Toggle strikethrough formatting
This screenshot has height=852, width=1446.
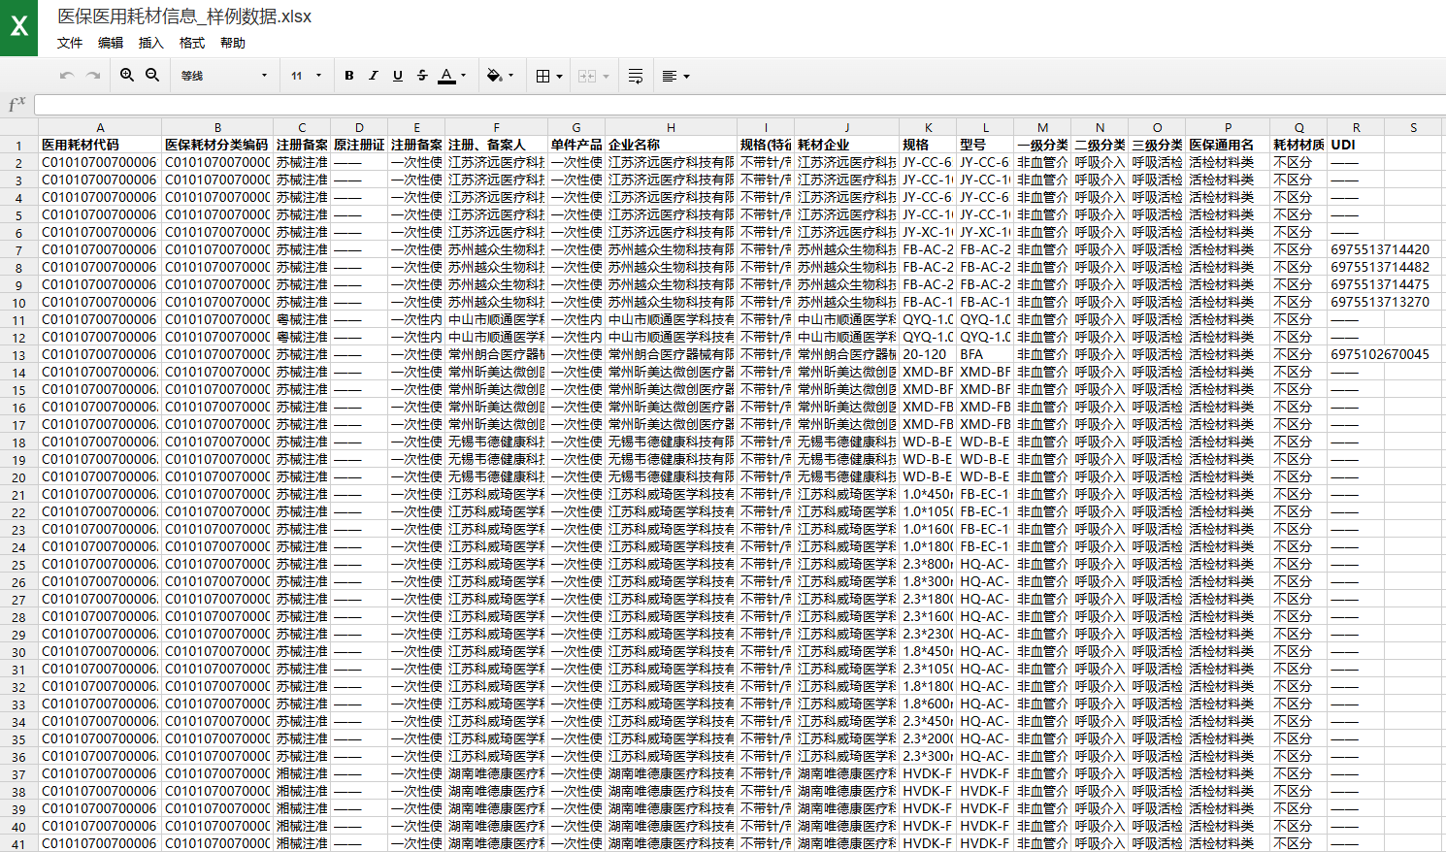(x=422, y=76)
